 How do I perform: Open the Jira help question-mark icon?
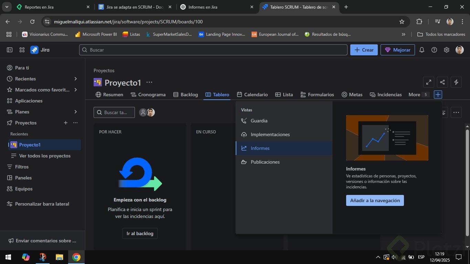(434, 50)
